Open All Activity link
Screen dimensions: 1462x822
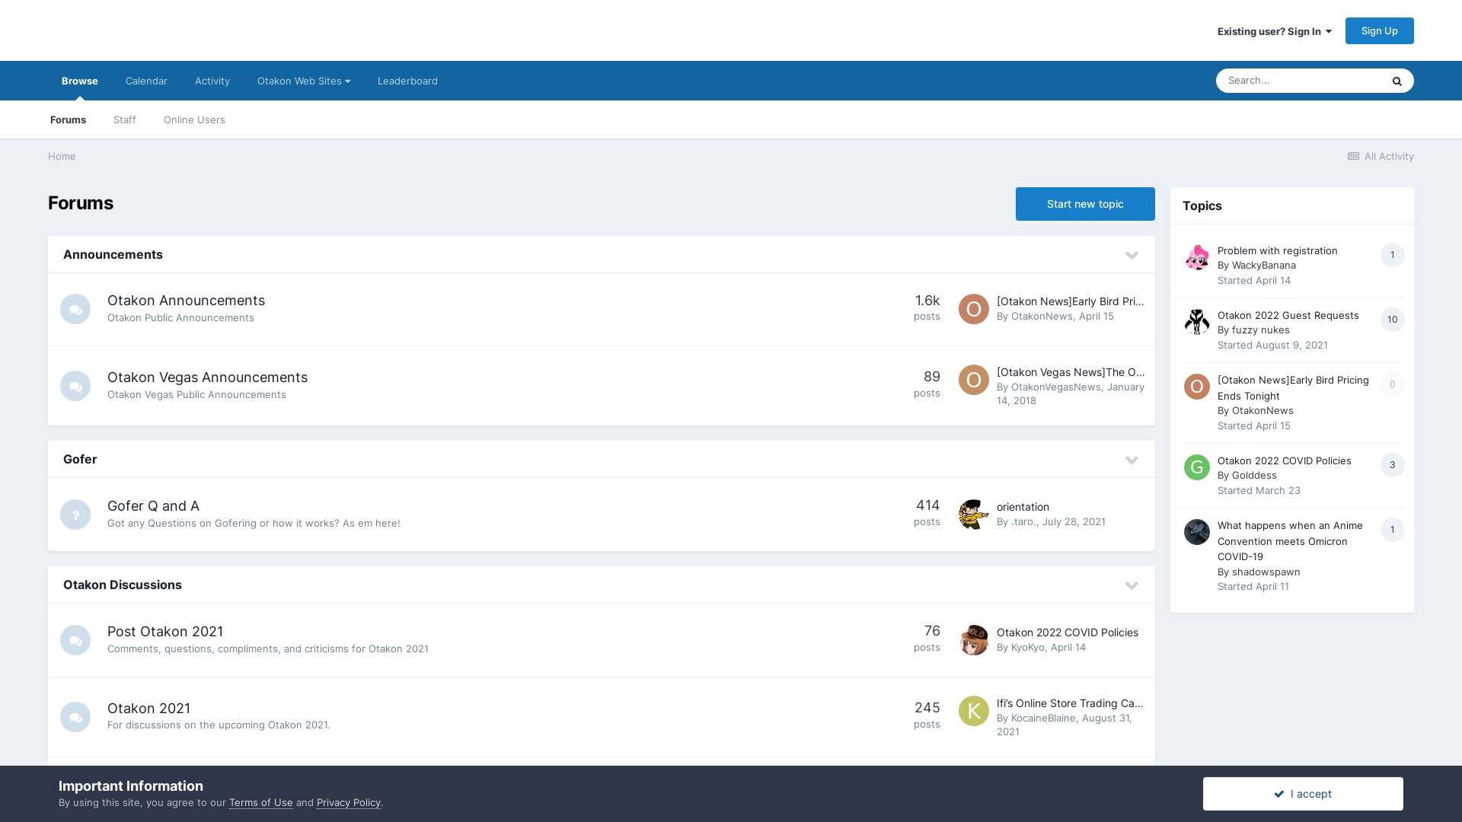[1381, 156]
